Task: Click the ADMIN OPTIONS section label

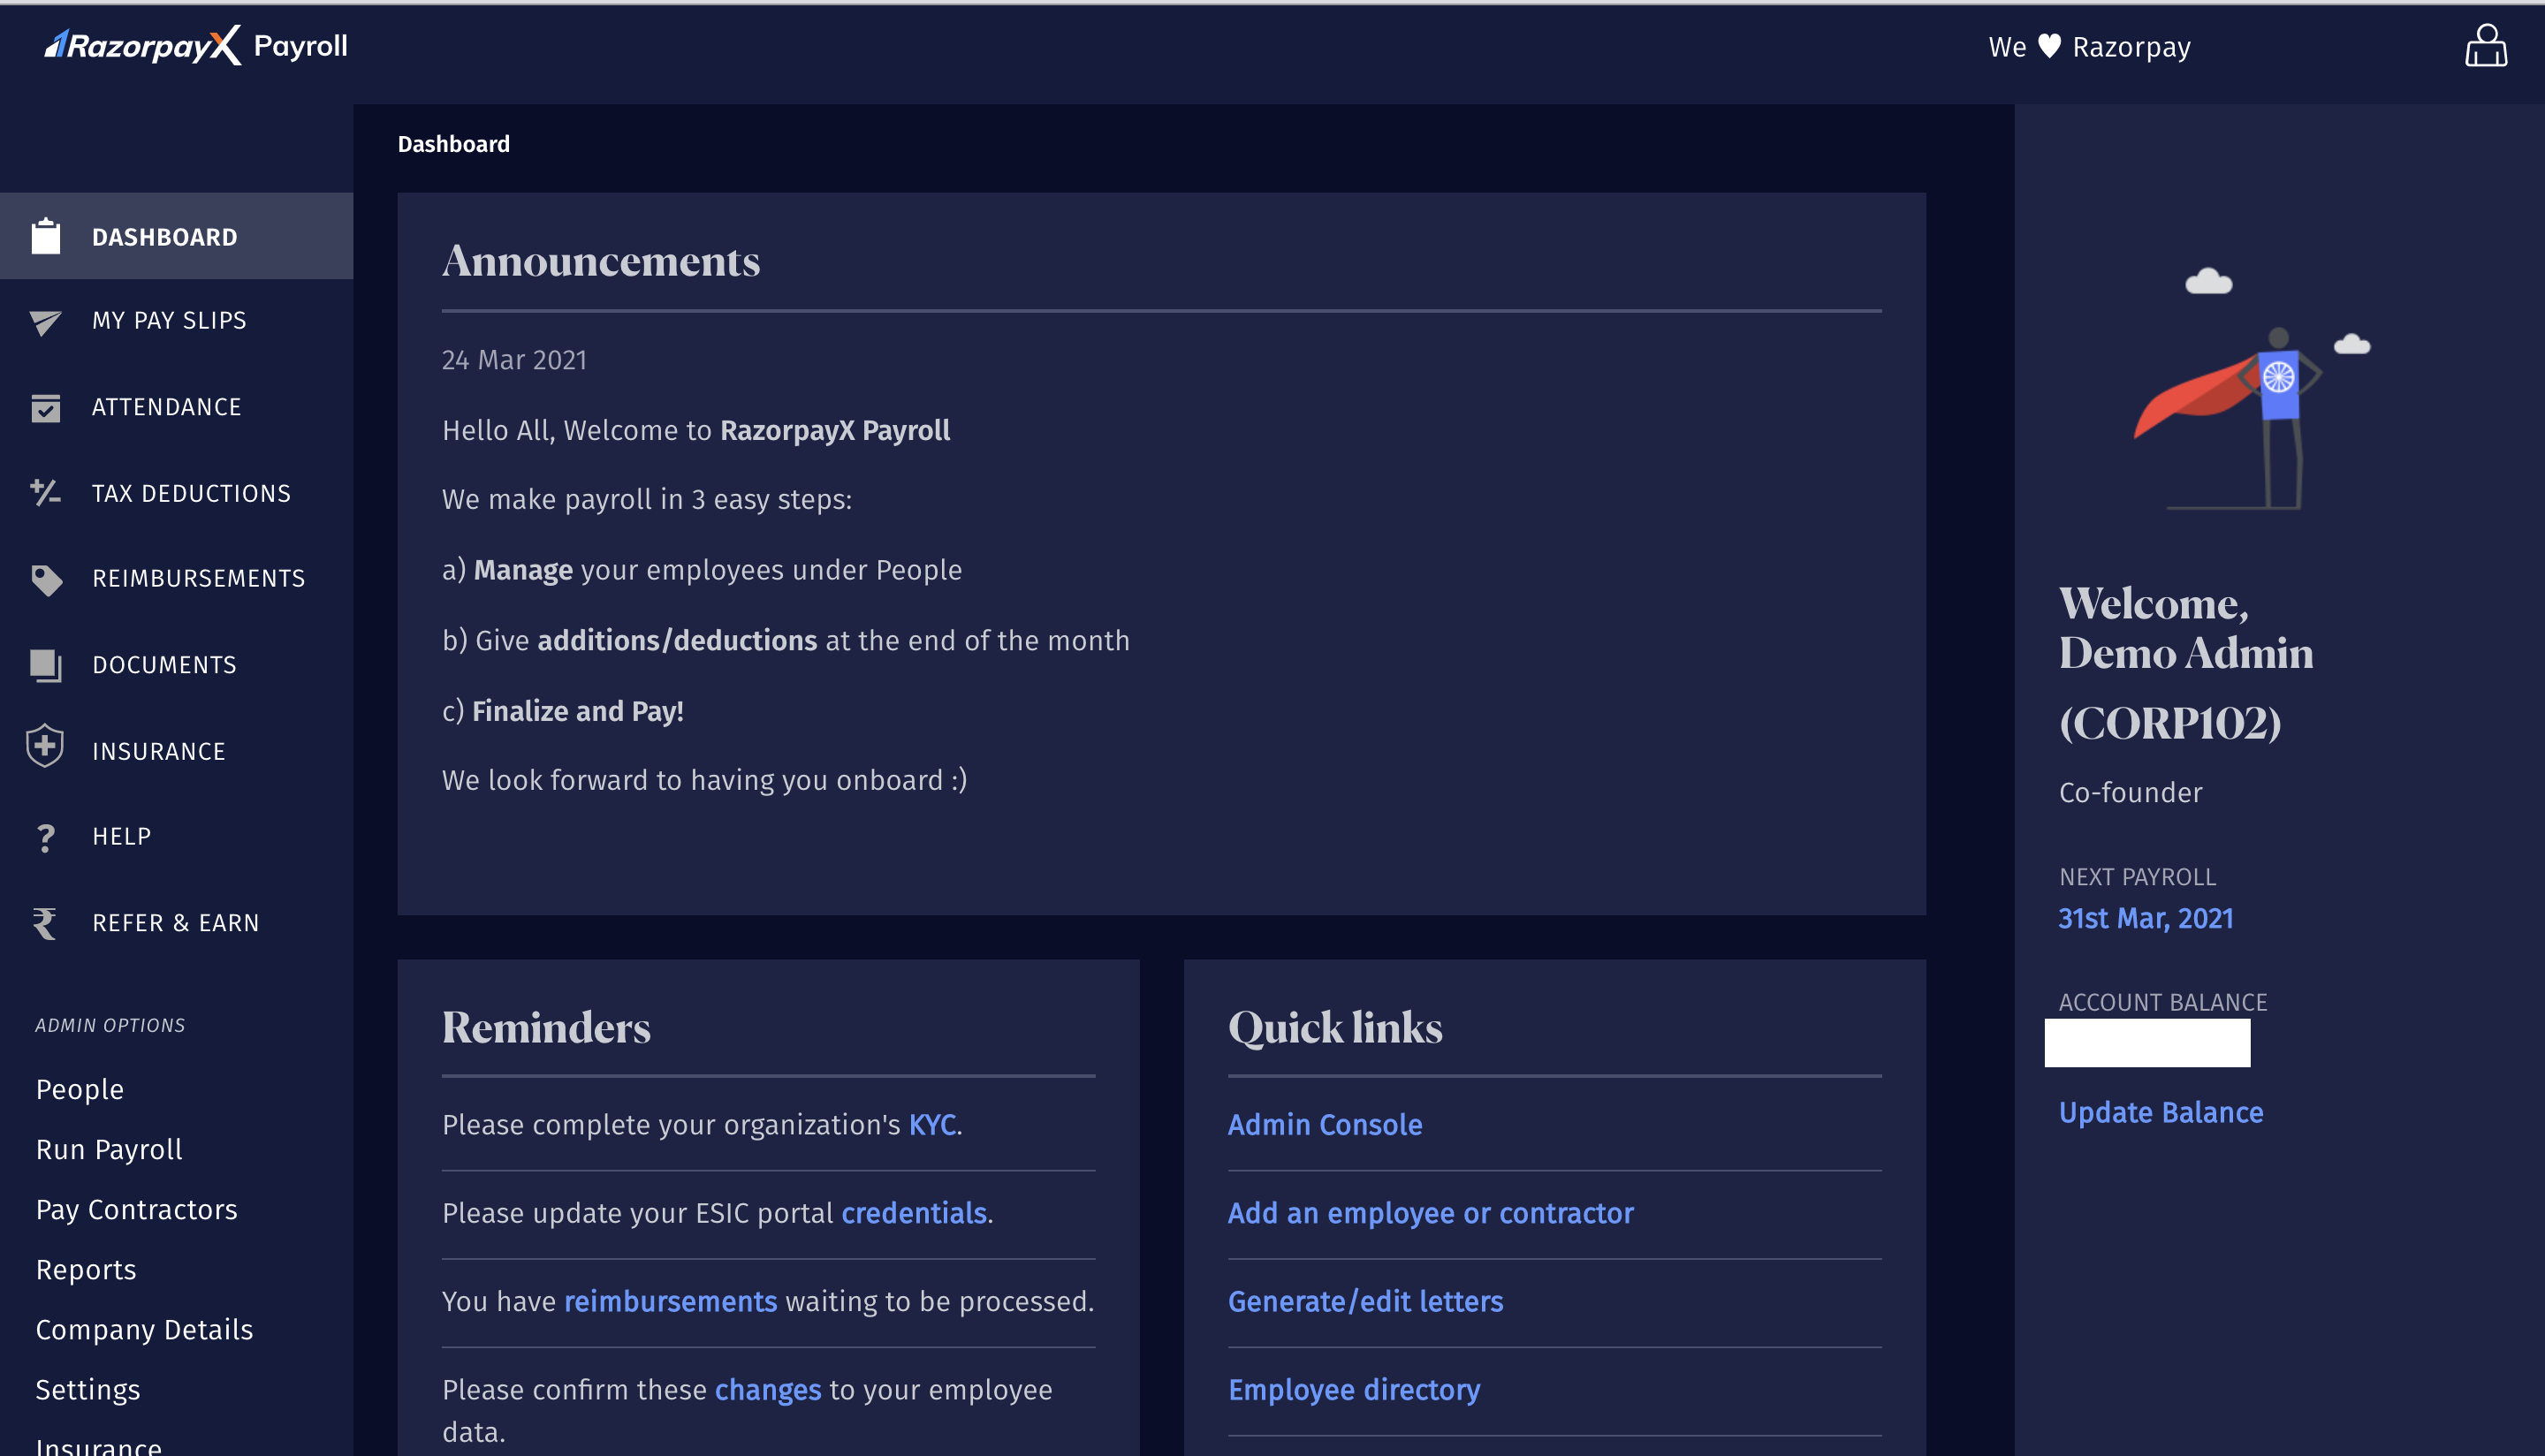Action: pos(110,1025)
